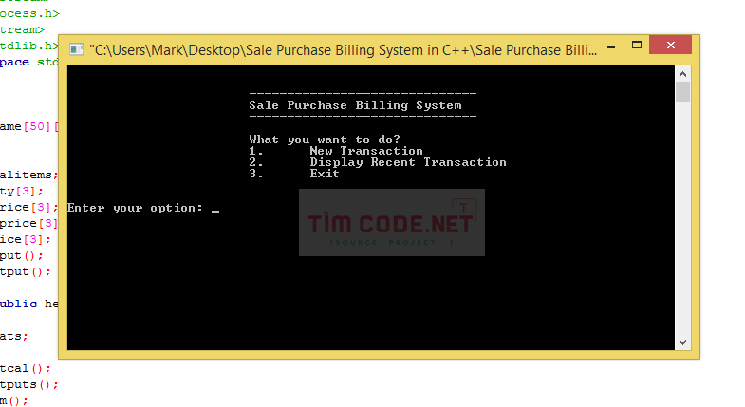Image resolution: width=745 pixels, height=407 pixels.
Task: Click the 'Sale Purchase Billing System' heading
Action: pos(355,105)
